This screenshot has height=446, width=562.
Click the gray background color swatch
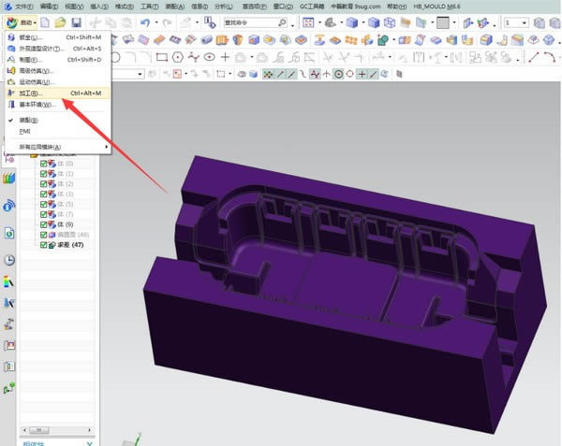coord(444,22)
